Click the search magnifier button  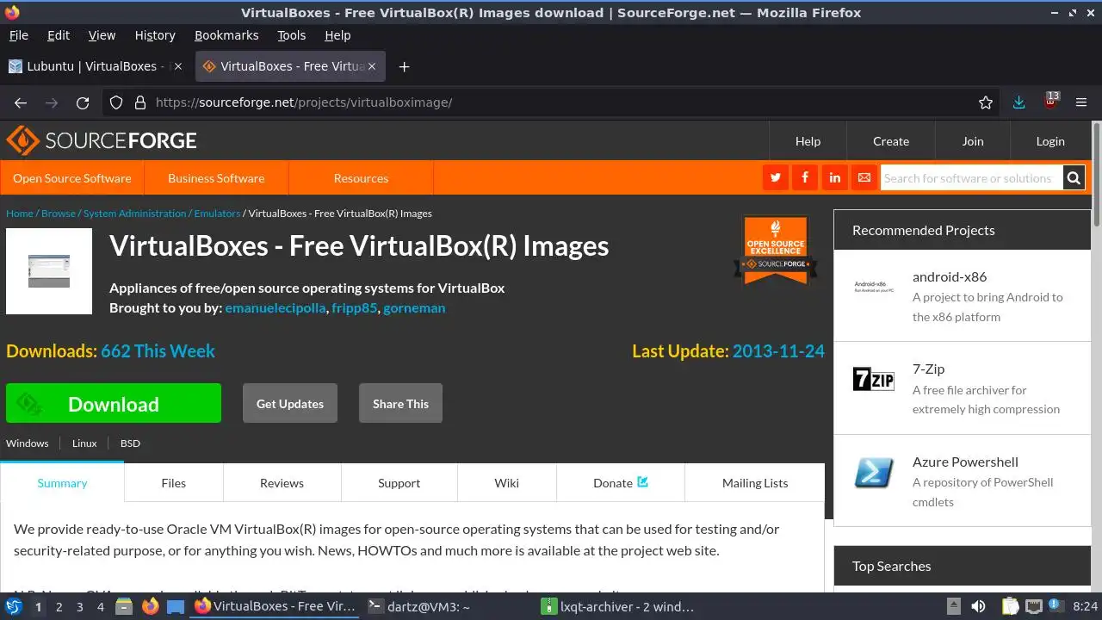point(1074,178)
